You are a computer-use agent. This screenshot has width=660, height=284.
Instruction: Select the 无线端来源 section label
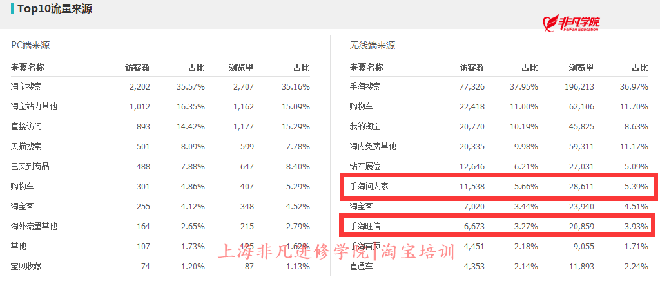pyautogui.click(x=372, y=46)
